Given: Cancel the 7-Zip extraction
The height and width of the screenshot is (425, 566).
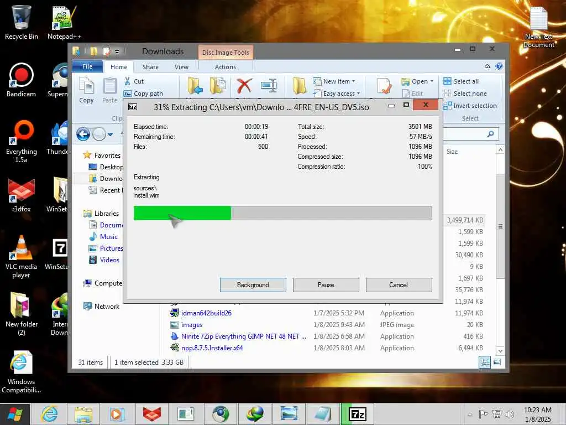Looking at the screenshot, I should 399,285.
